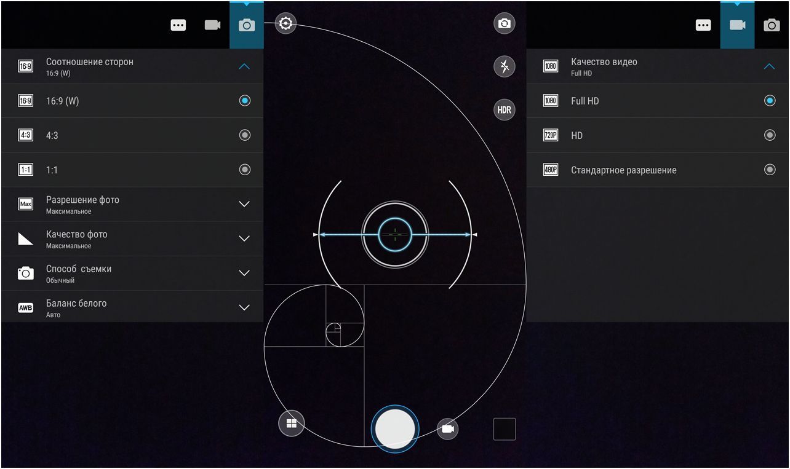
Task: Click the focus exposure ring in viewfinder
Action: tap(394, 234)
